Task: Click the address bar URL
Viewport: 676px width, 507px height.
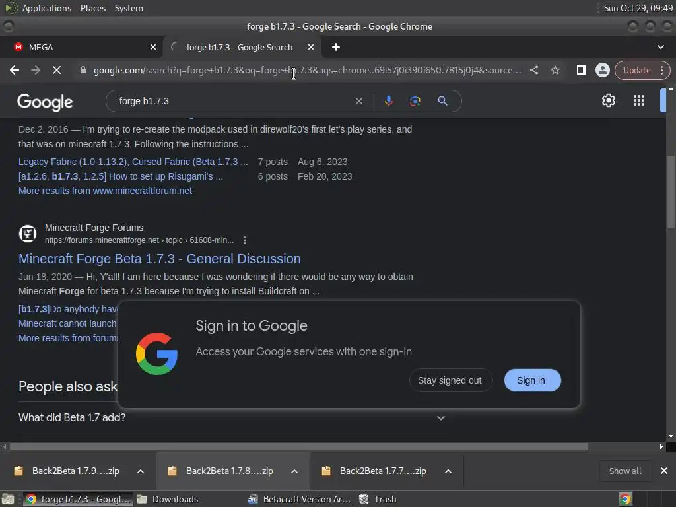Action: tap(308, 70)
